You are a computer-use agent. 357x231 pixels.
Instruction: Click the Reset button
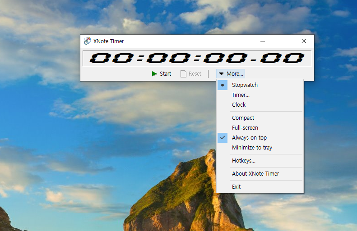[x=191, y=74]
